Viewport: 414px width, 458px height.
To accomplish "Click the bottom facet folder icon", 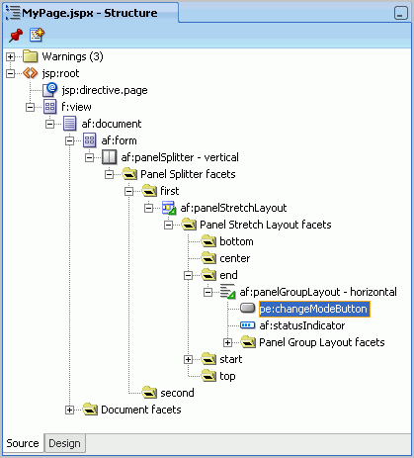I will 208,241.
